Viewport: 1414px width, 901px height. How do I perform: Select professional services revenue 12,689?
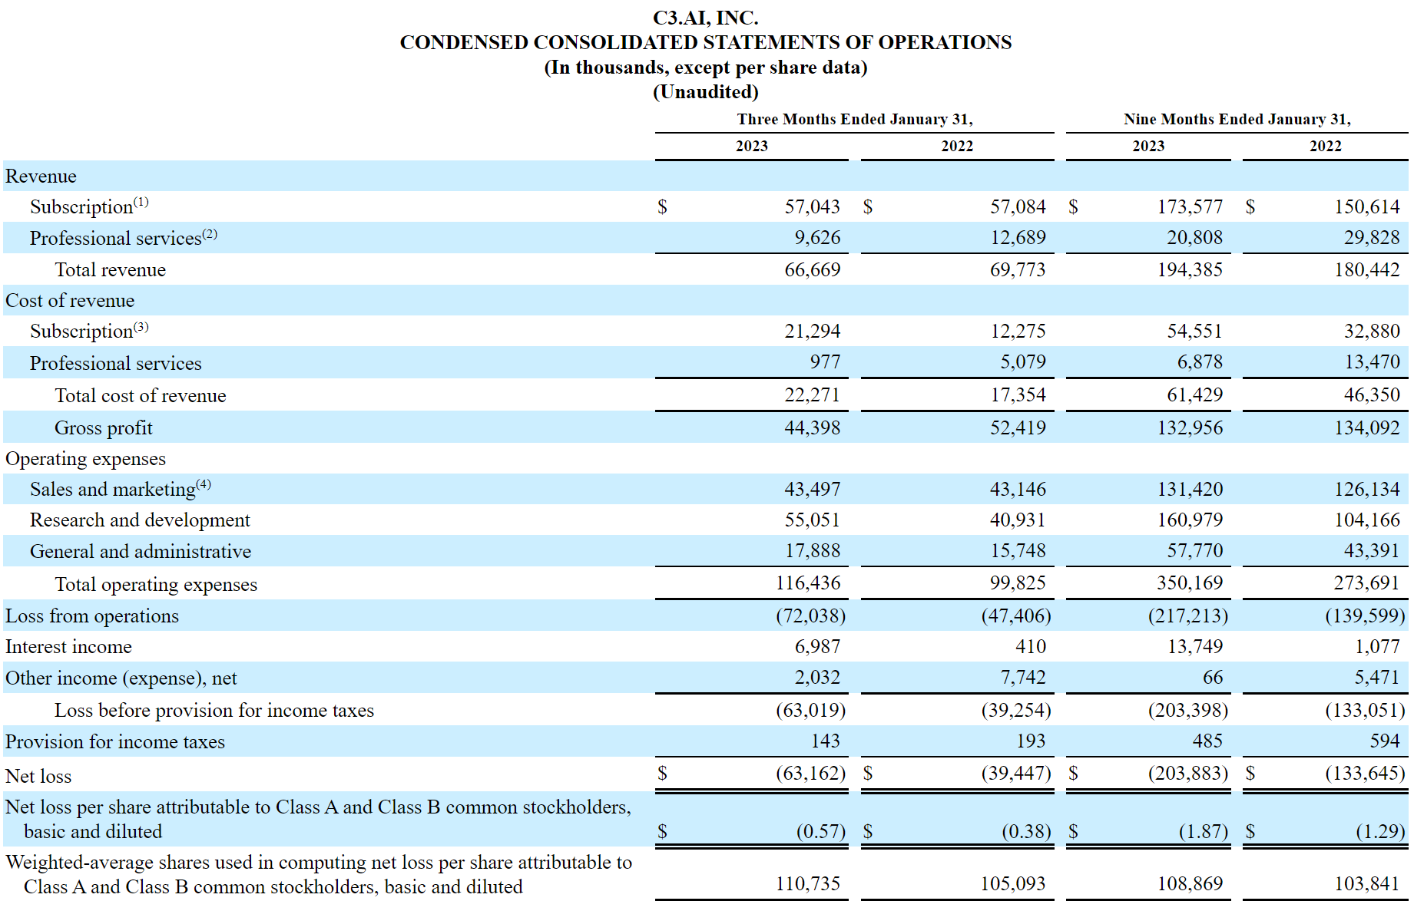pyautogui.click(x=1018, y=238)
